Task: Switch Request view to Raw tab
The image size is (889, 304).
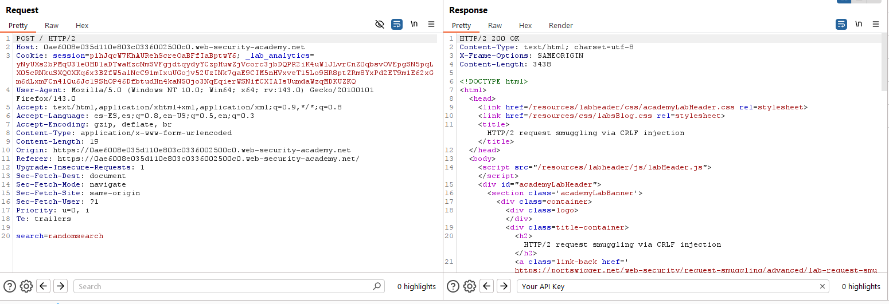Action: tap(52, 25)
